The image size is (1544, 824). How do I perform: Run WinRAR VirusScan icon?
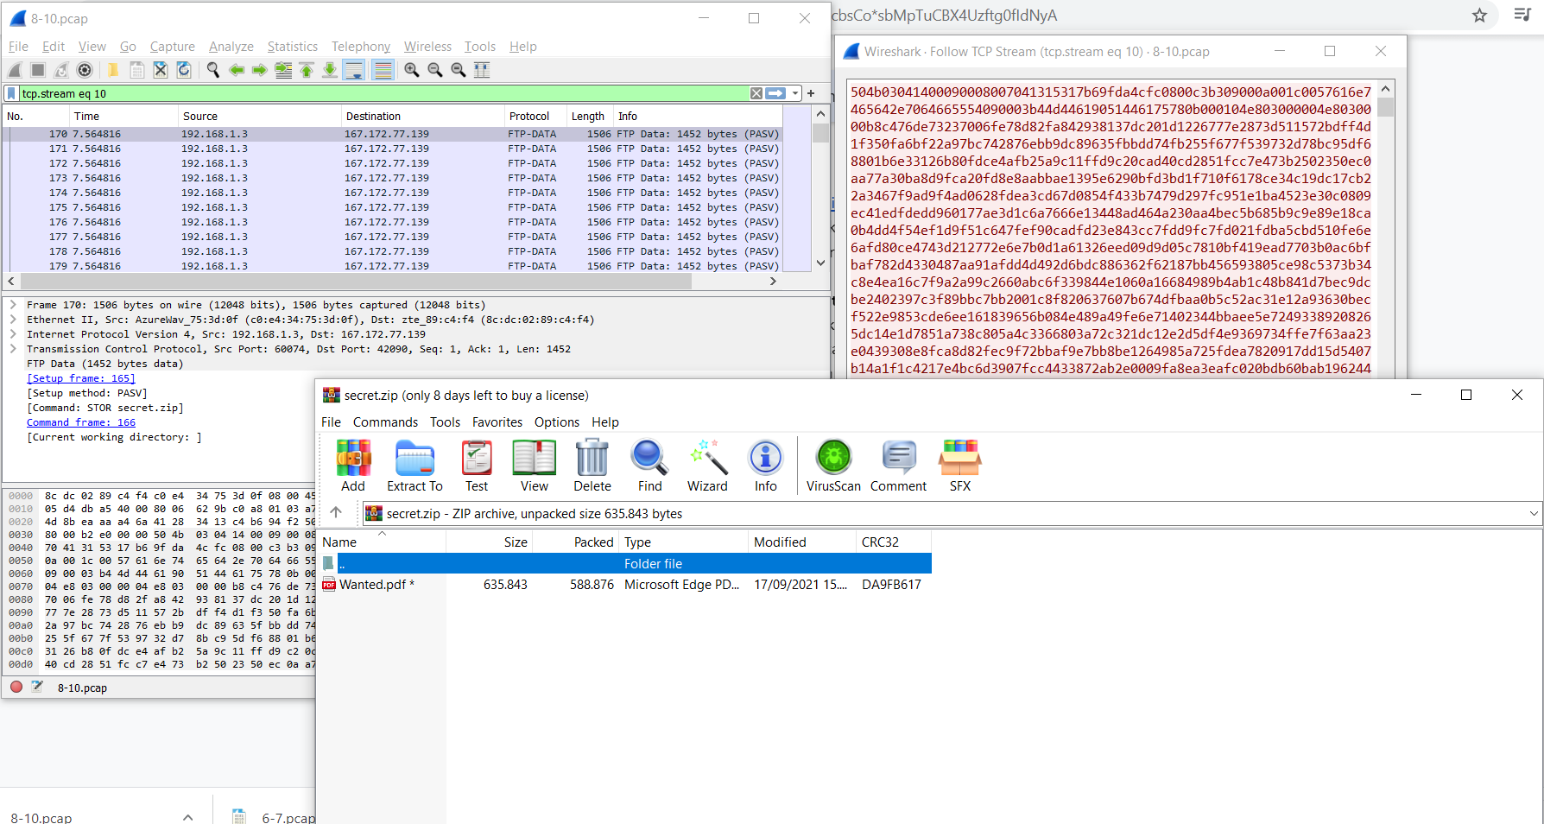point(833,466)
